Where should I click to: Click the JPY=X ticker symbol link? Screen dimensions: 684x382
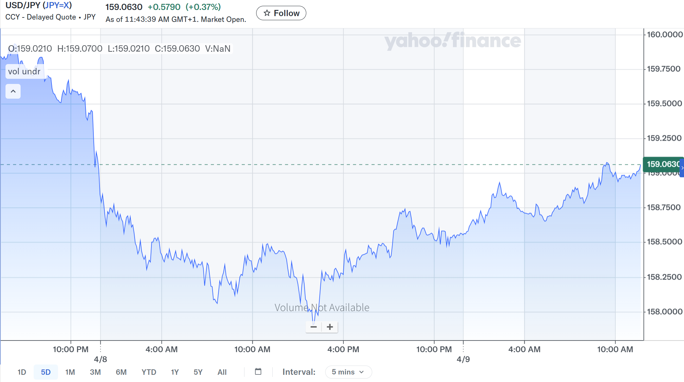click(57, 5)
